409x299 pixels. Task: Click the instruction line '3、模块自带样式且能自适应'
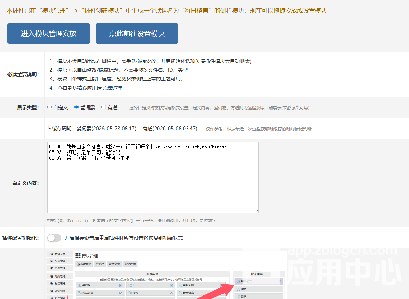[x=116, y=79]
